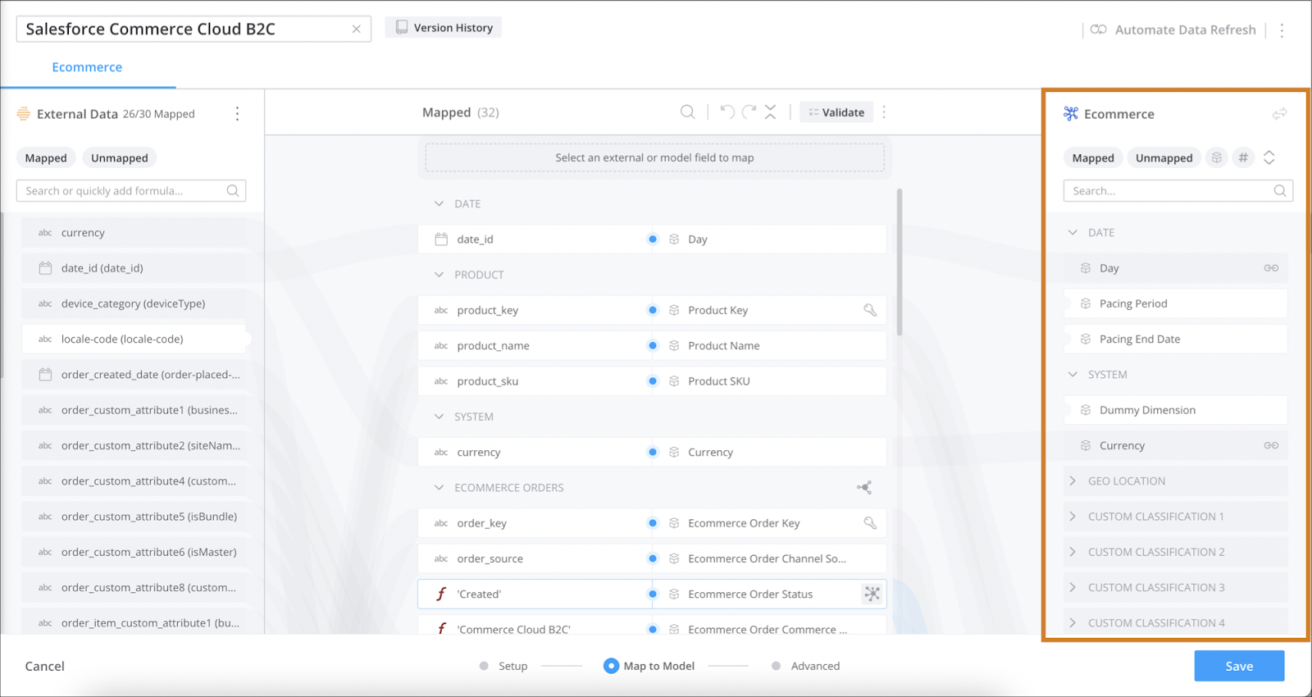Click the search or add formula field
This screenshot has height=697, width=1312.
point(131,191)
